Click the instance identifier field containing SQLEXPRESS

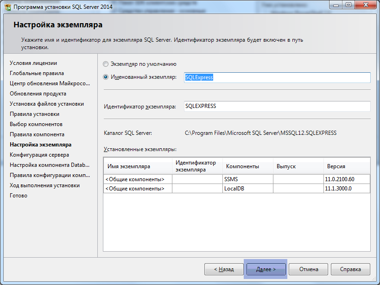[277, 106]
